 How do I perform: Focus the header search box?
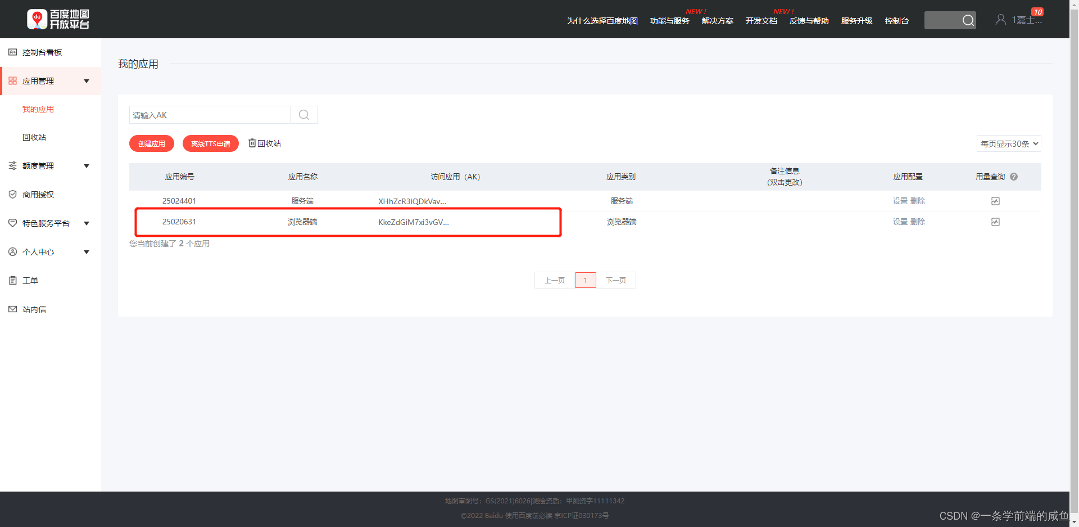coord(943,20)
